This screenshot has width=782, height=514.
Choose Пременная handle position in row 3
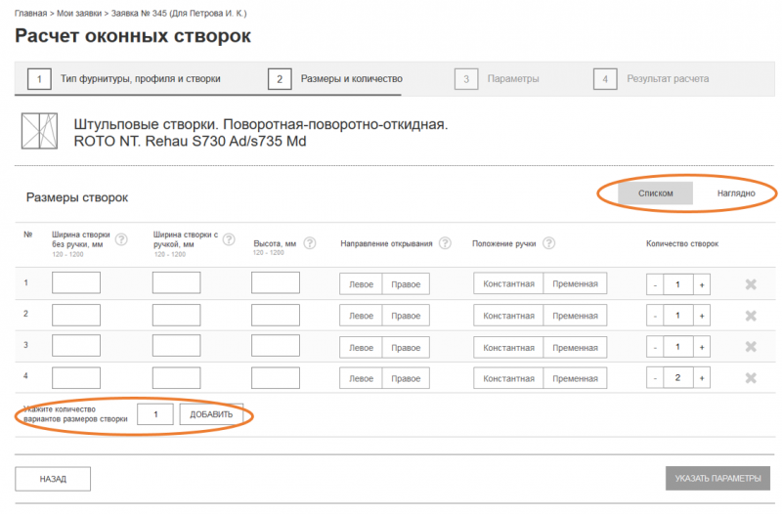point(575,348)
